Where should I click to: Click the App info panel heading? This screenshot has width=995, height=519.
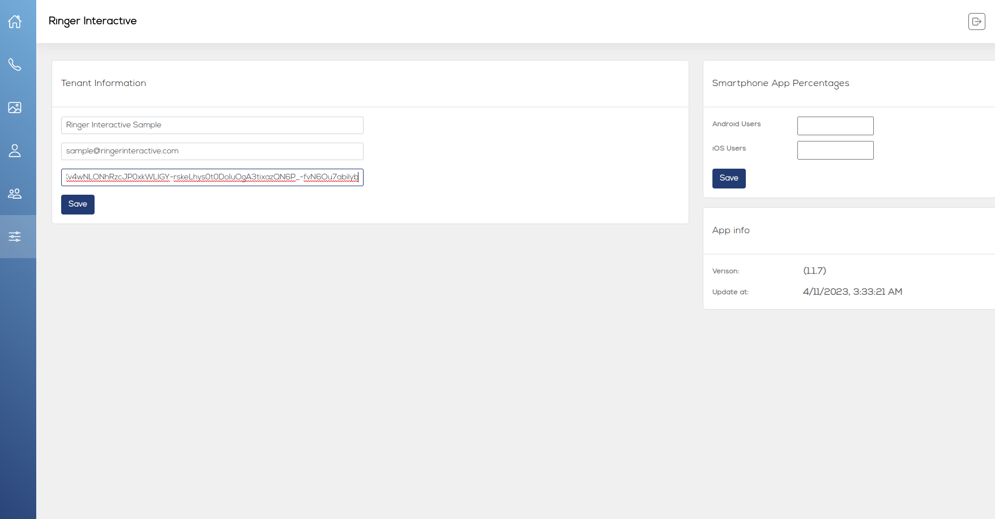[731, 230]
